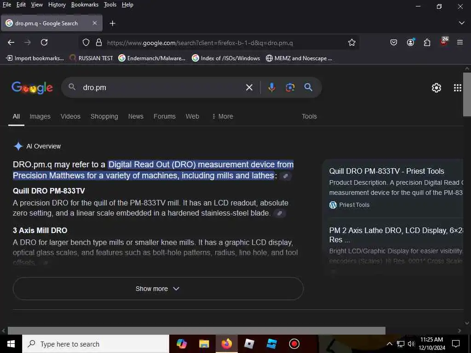Image resolution: width=471 pixels, height=353 pixels.
Task: Open the Firefox account icon
Action: (x=410, y=43)
